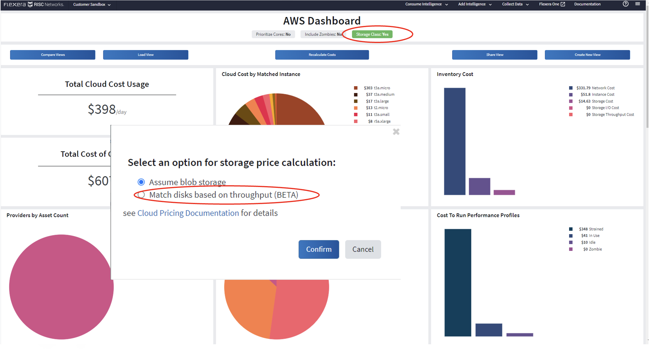The height and width of the screenshot is (364, 650).
Task: Open the Cloud Pricing Documentation link
Action: point(188,213)
